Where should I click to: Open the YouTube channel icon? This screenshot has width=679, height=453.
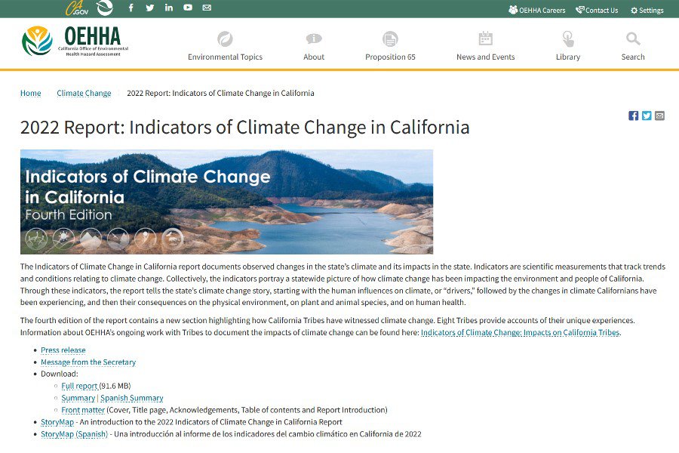(188, 8)
